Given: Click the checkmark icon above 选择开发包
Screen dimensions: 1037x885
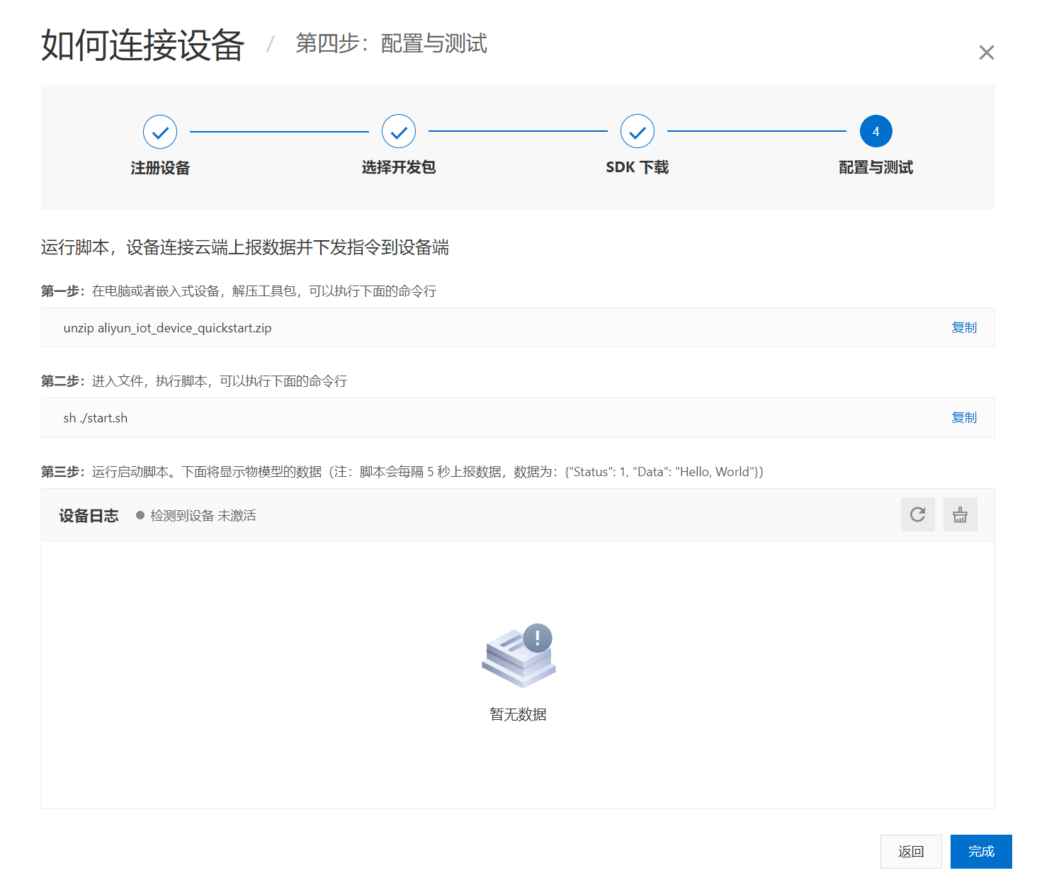Looking at the screenshot, I should 398,131.
